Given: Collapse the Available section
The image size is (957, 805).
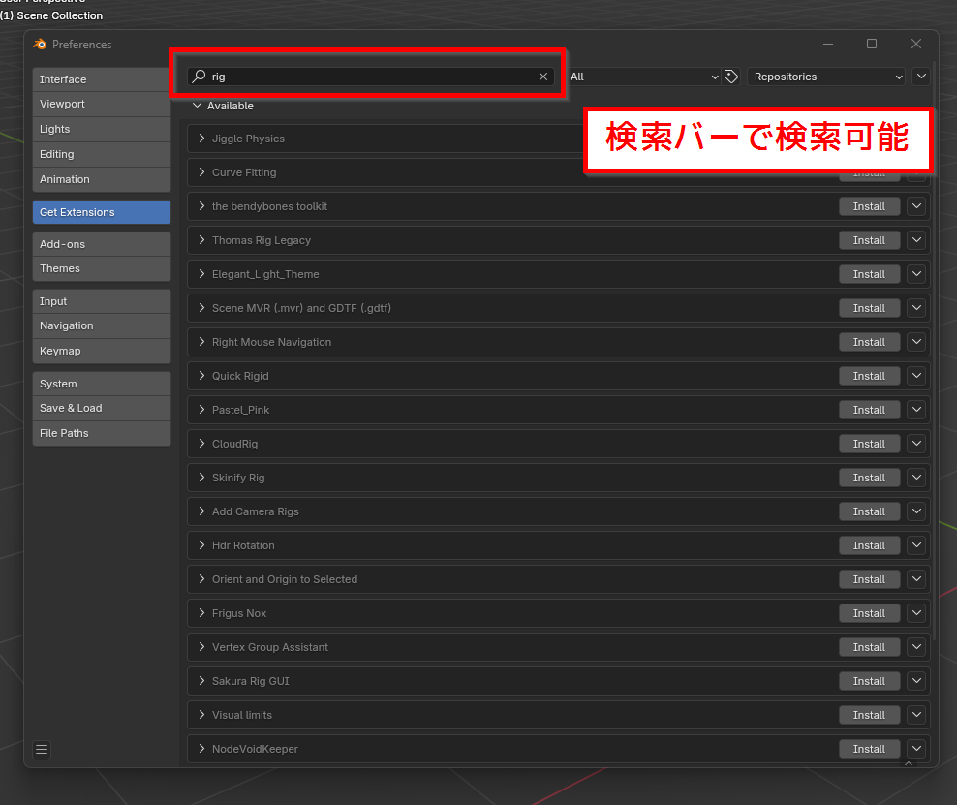Looking at the screenshot, I should point(198,106).
